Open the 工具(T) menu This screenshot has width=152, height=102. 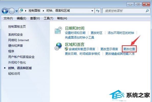pos(48,18)
